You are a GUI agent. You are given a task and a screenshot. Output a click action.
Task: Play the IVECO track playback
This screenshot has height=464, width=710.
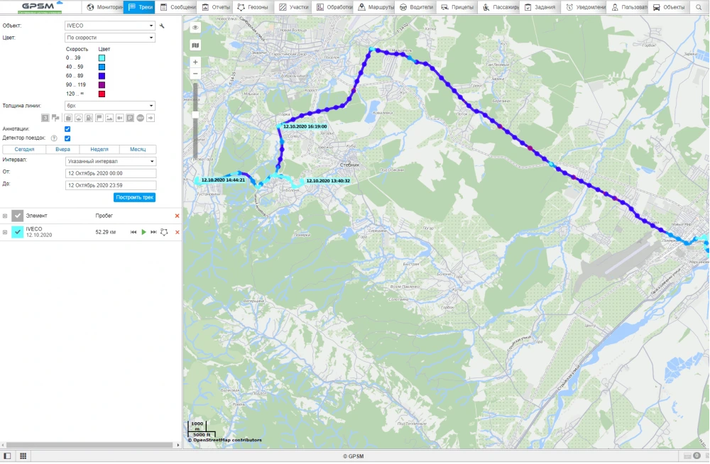tap(143, 232)
